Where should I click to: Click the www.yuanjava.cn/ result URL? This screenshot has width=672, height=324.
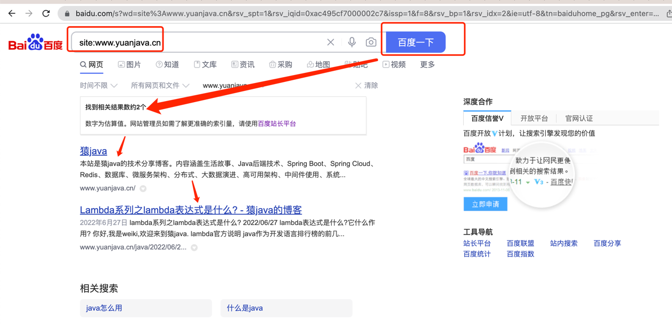tap(108, 188)
